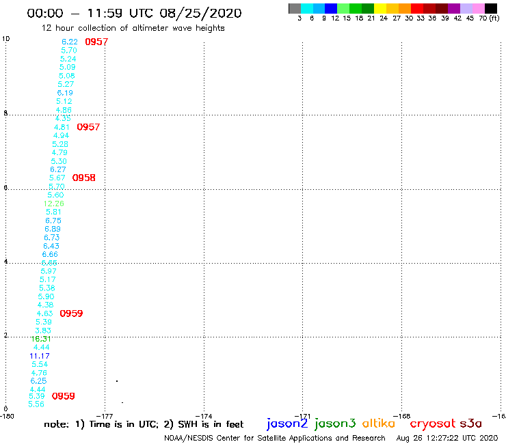Select the value 5.12 on the track
506x444 pixels.
(64, 101)
